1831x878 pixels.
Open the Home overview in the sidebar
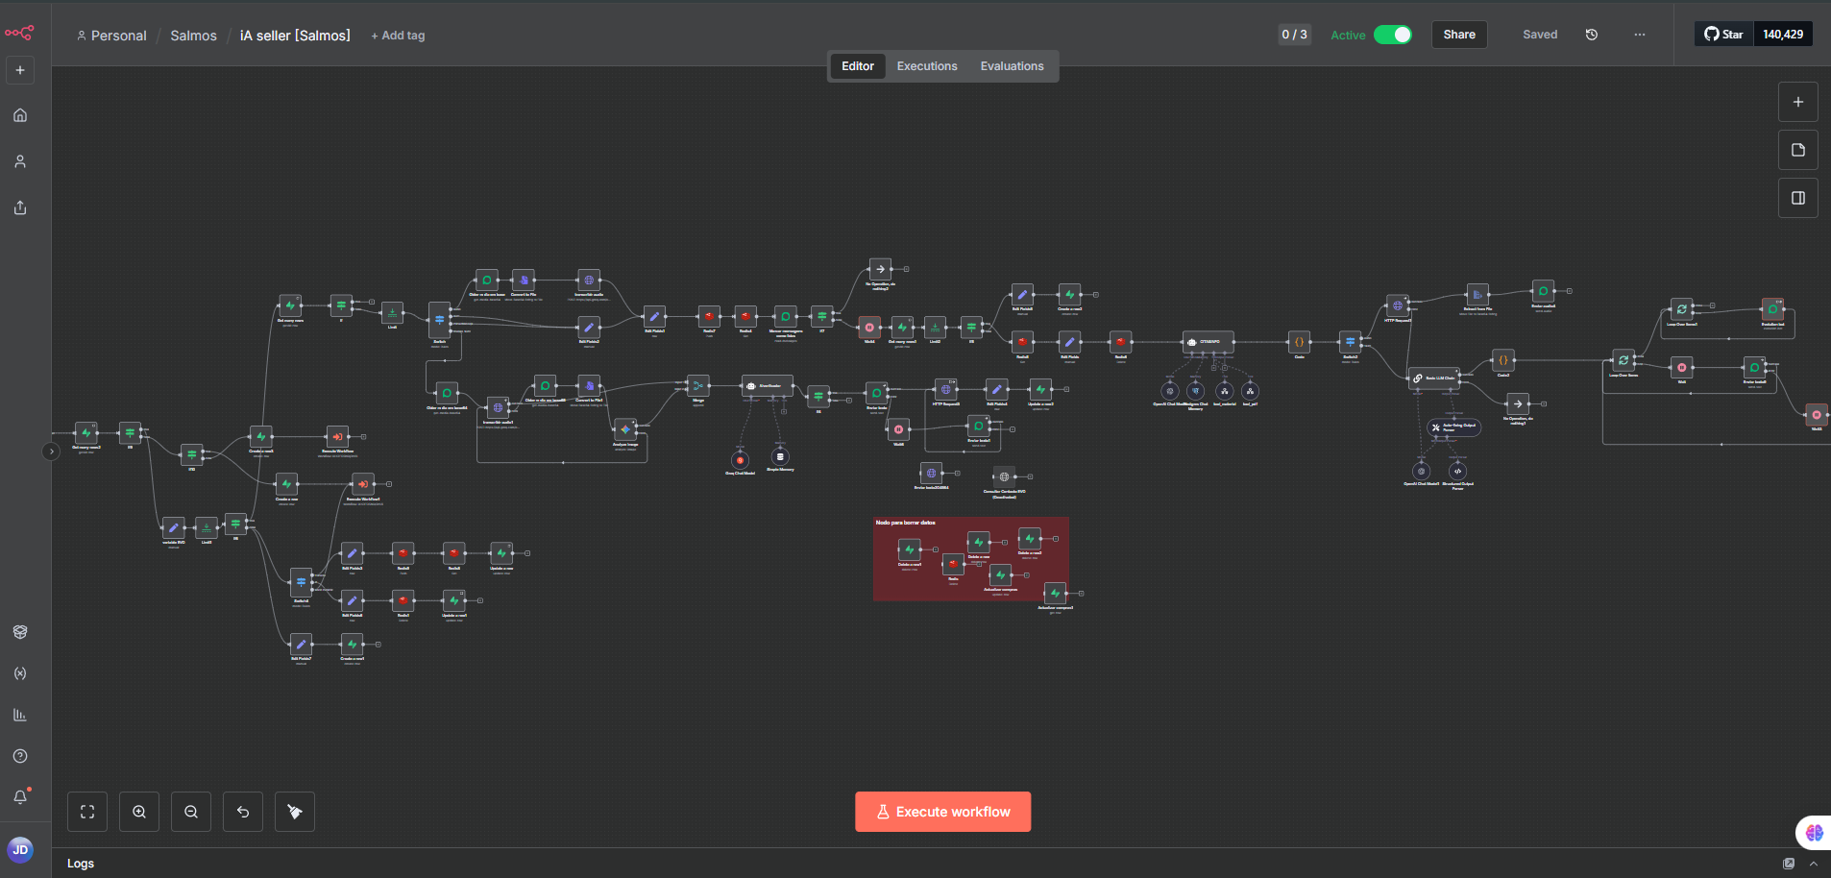20,115
